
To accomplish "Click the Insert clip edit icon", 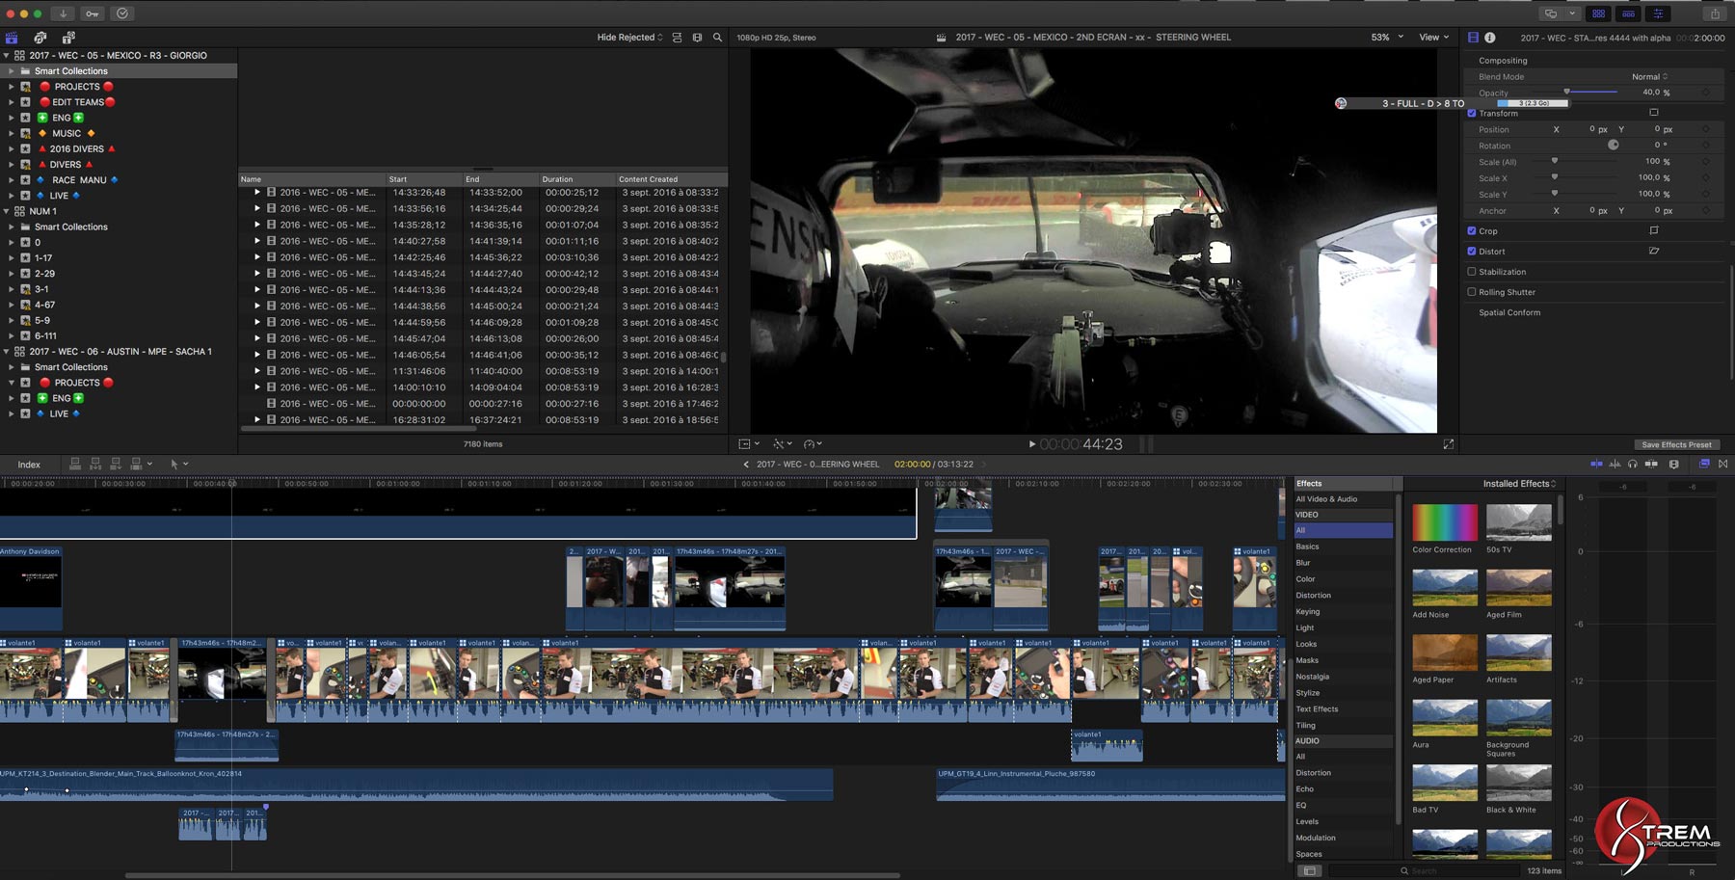I will (95, 464).
